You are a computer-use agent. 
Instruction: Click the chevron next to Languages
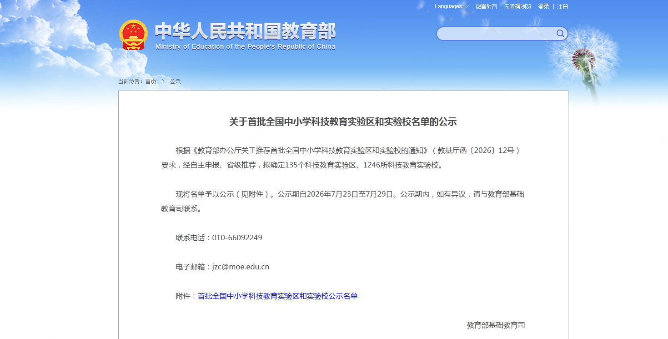467,7
